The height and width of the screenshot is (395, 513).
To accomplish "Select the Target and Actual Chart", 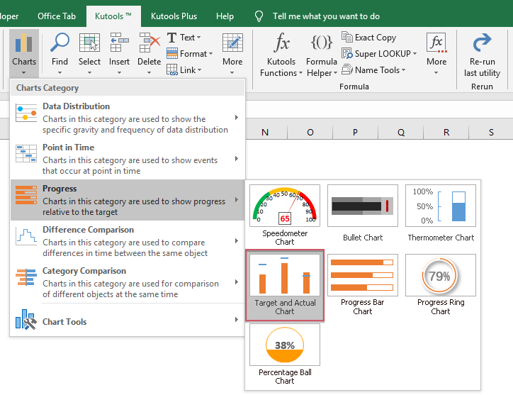I will point(285,285).
